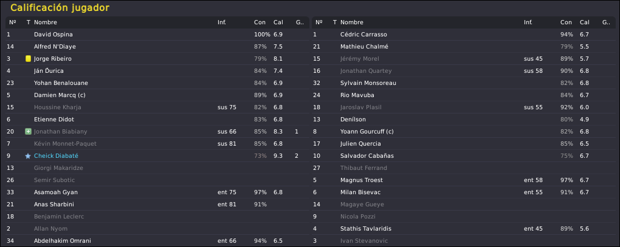Sort right table by Con column header
The width and height of the screenshot is (620, 247).
pyautogui.click(x=566, y=22)
